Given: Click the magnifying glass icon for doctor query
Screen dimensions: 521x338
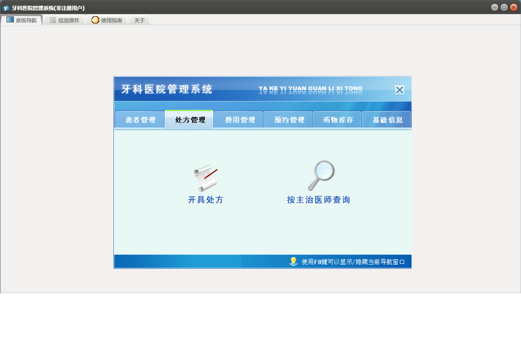Looking at the screenshot, I should pos(321,175).
